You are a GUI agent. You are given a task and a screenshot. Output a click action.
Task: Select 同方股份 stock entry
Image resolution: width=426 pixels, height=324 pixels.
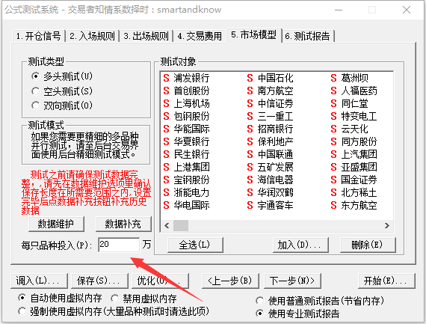coord(354,141)
